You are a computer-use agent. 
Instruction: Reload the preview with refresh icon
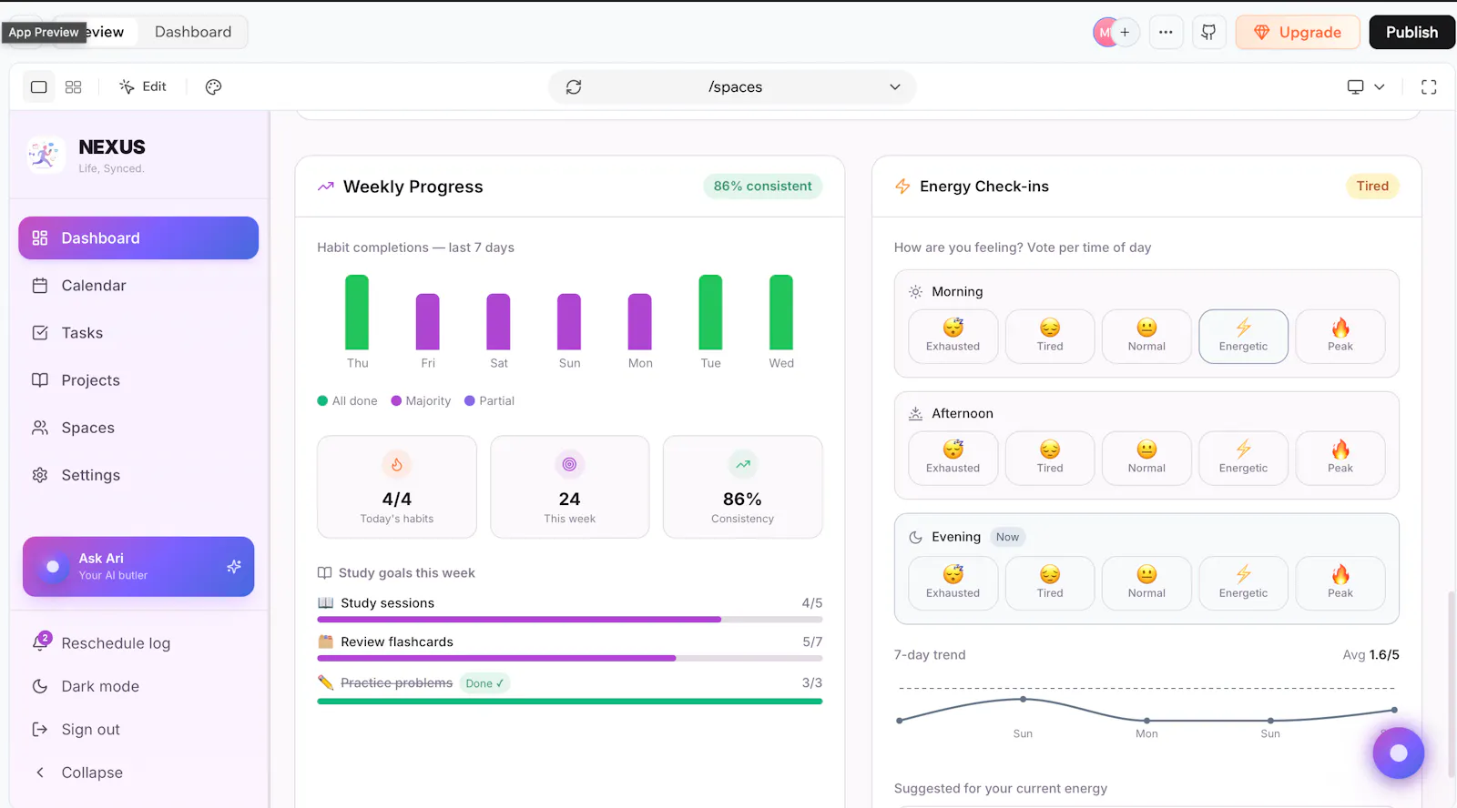tap(574, 87)
